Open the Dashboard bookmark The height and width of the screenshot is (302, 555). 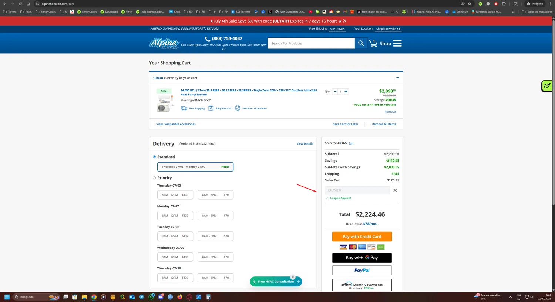click(x=109, y=12)
